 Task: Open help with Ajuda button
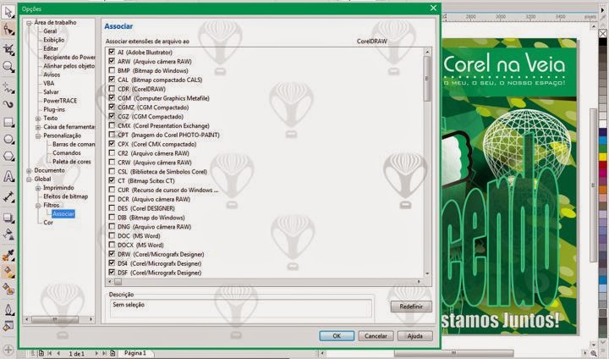[x=414, y=335]
